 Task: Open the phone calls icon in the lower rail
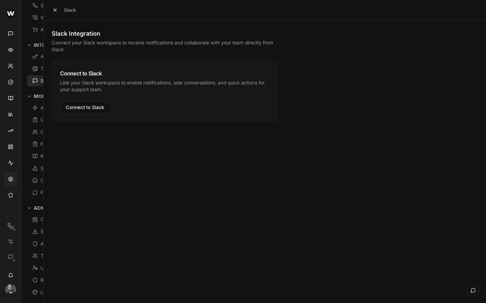click(10, 226)
